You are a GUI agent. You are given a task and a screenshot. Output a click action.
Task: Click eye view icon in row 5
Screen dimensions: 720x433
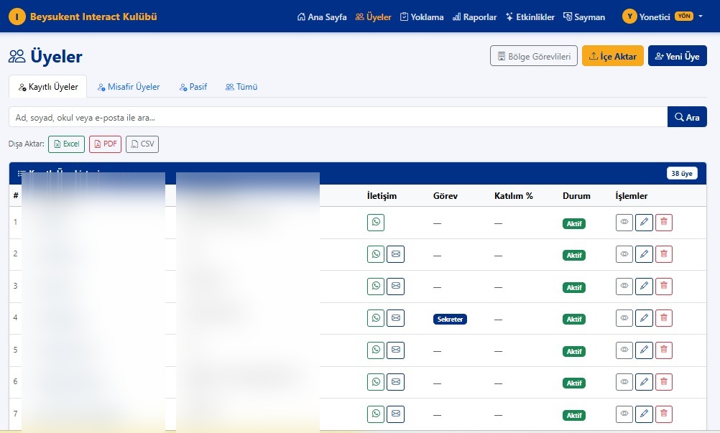click(x=624, y=350)
